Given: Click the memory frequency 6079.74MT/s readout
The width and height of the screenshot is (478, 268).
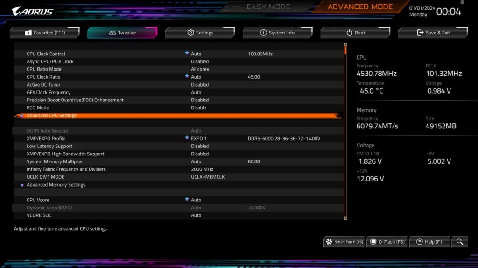Looking at the screenshot, I should tap(377, 126).
